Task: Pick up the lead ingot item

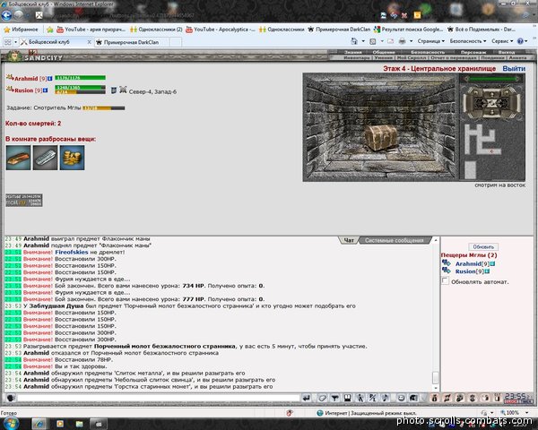Action: pyautogui.click(x=45, y=158)
